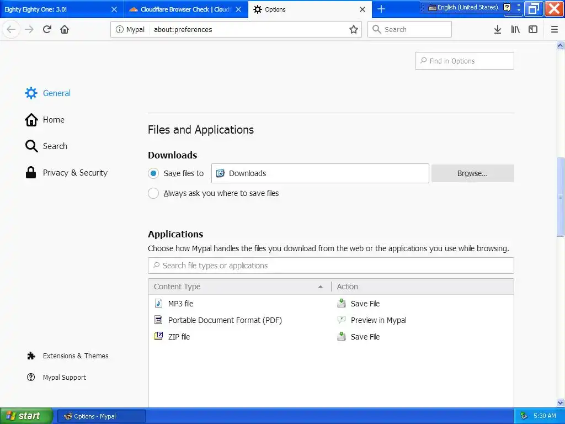
Task: Open the Search preferences category
Action: tap(46, 146)
